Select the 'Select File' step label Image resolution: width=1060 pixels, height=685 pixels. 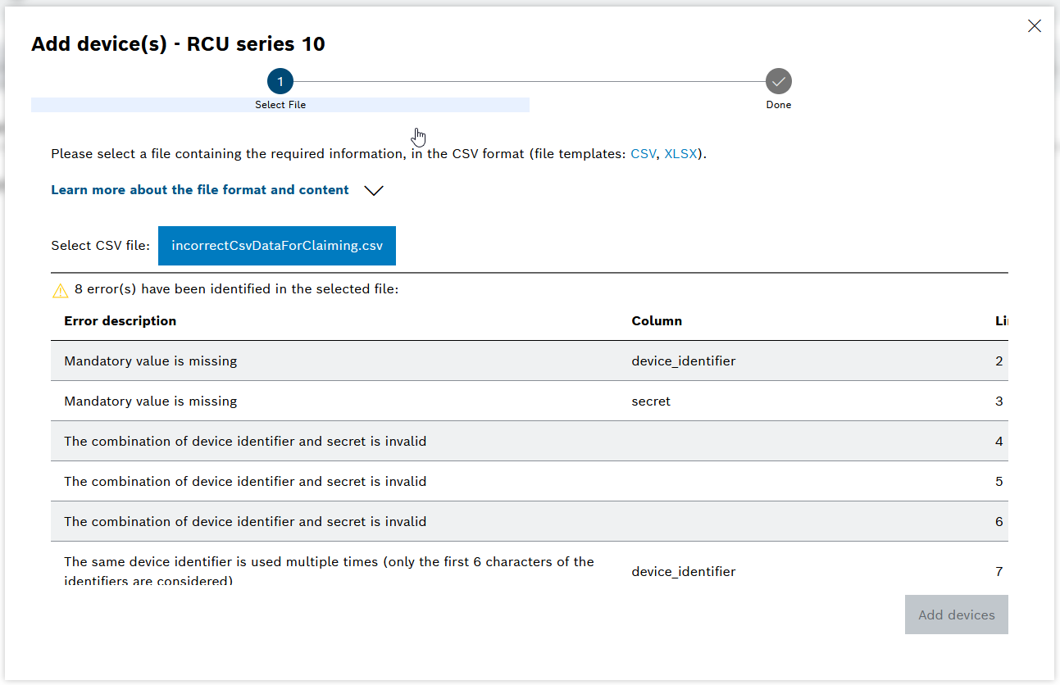coord(280,105)
